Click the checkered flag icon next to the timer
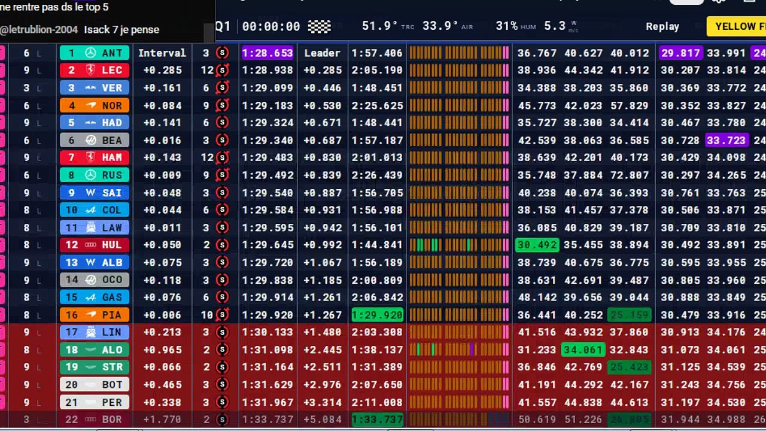This screenshot has width=766, height=431. tap(319, 26)
